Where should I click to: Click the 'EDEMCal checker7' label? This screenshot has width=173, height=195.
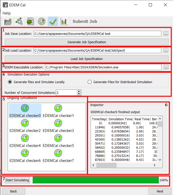(58, 161)
